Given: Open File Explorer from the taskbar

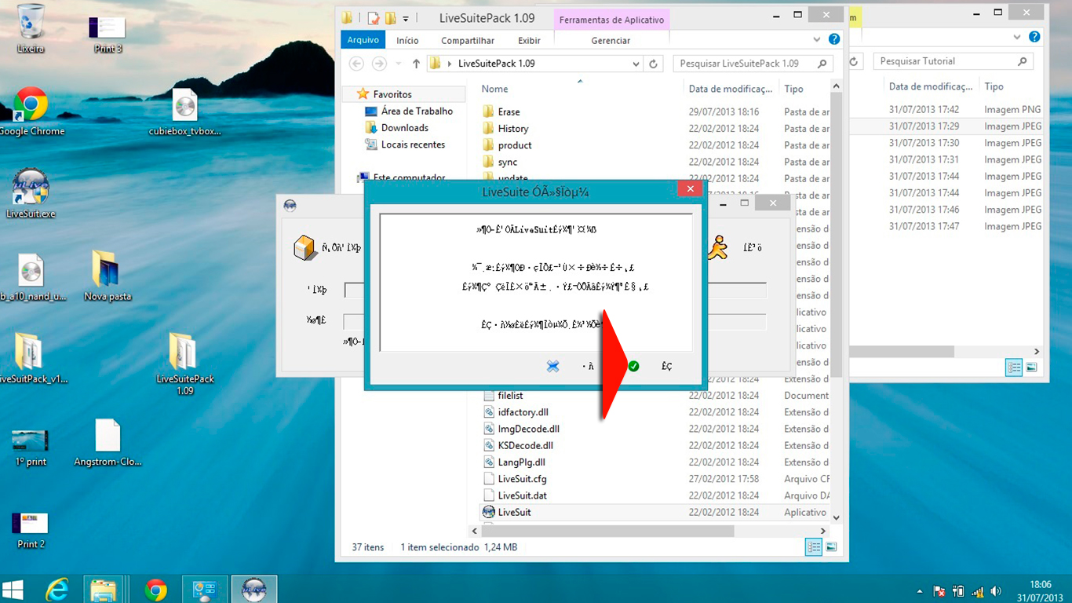Looking at the screenshot, I should click(104, 589).
